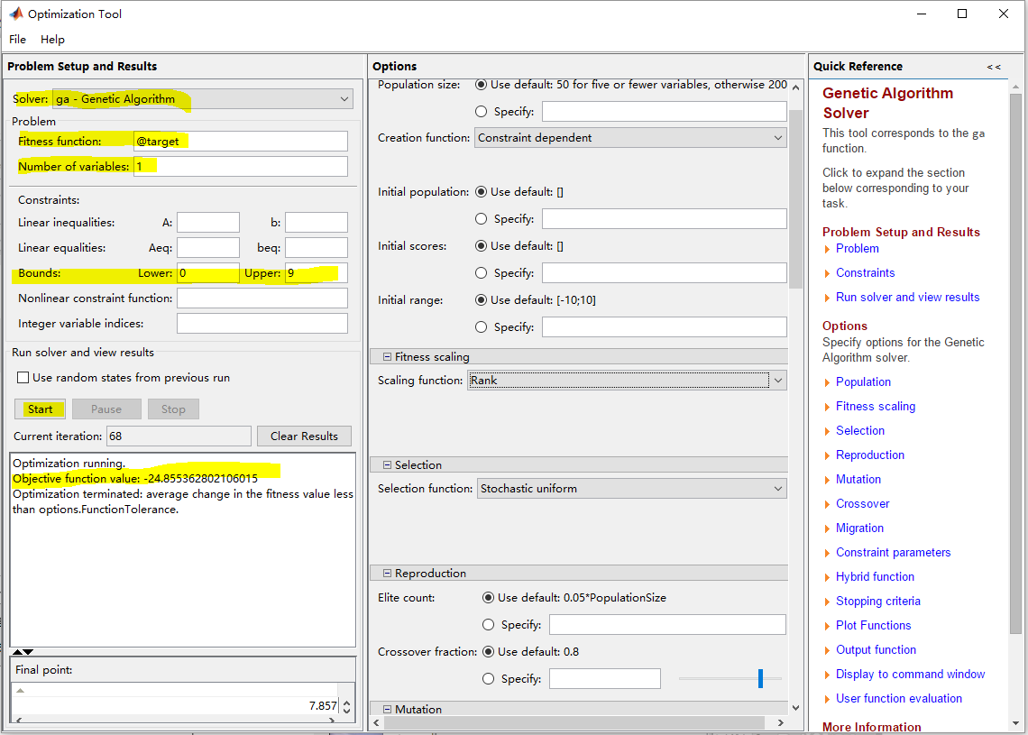Collapse the Fitness scaling section icon
Image resolution: width=1028 pixels, height=735 pixels.
387,357
